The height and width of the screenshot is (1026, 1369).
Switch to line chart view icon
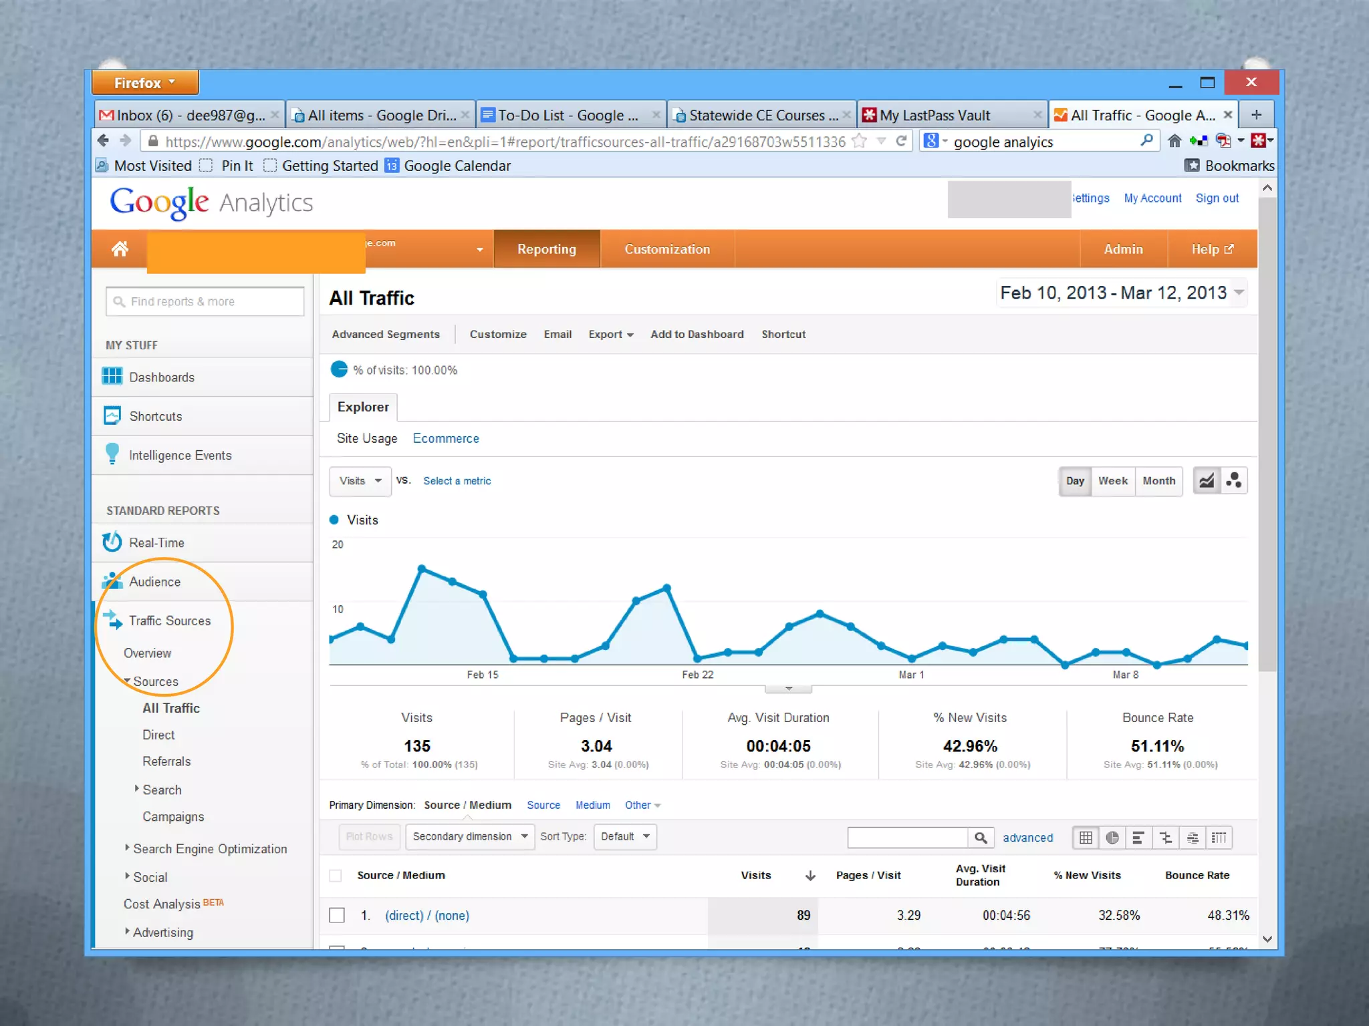[1207, 481]
